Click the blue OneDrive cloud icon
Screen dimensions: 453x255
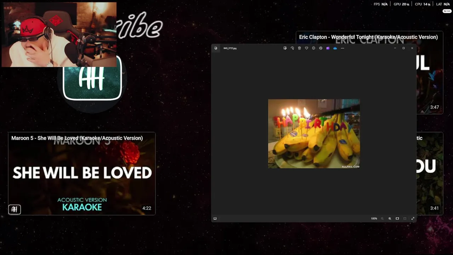pyautogui.click(x=335, y=48)
